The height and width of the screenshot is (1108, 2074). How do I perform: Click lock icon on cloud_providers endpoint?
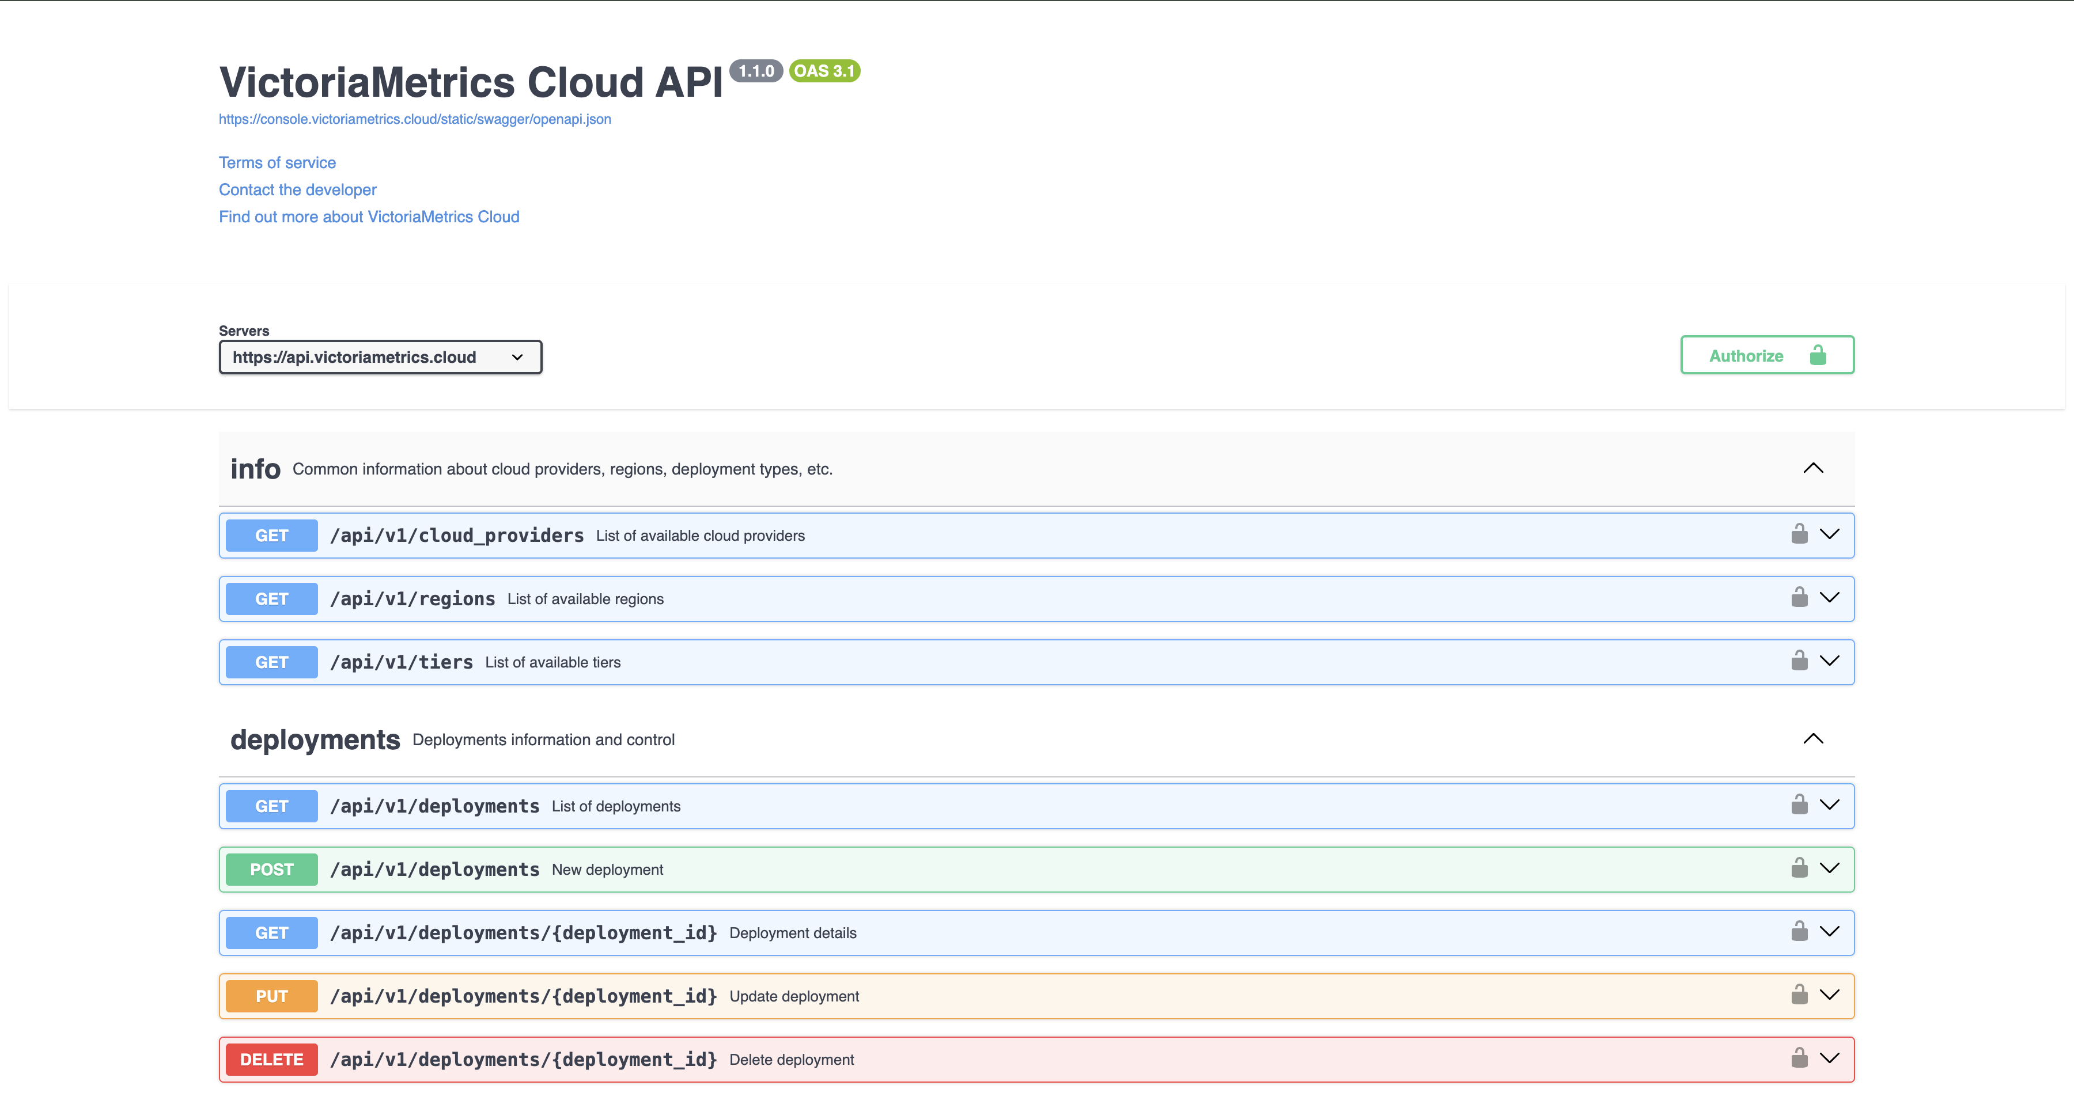click(1799, 534)
